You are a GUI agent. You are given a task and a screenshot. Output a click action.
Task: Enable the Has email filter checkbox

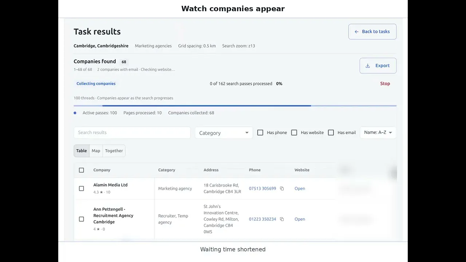(x=331, y=132)
